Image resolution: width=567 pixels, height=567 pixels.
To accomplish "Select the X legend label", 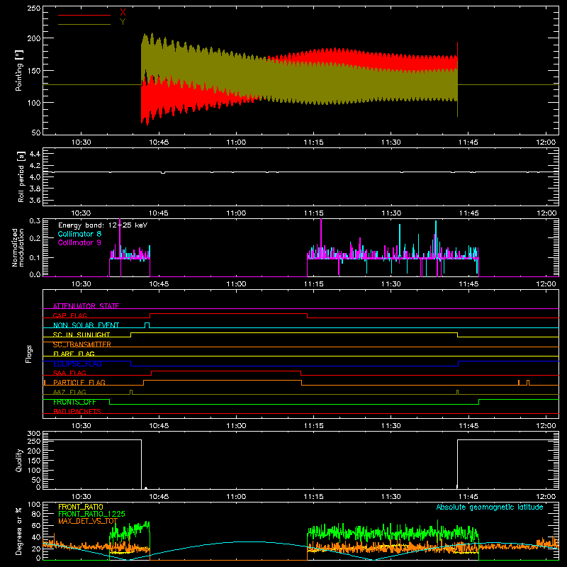I will click(x=123, y=13).
